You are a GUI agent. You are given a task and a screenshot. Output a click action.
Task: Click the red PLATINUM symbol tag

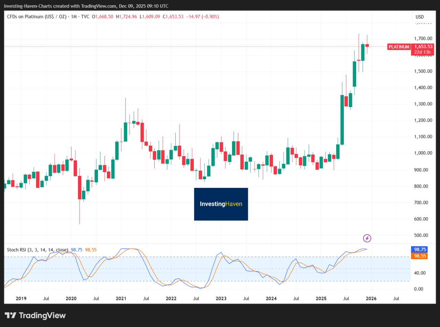point(399,47)
